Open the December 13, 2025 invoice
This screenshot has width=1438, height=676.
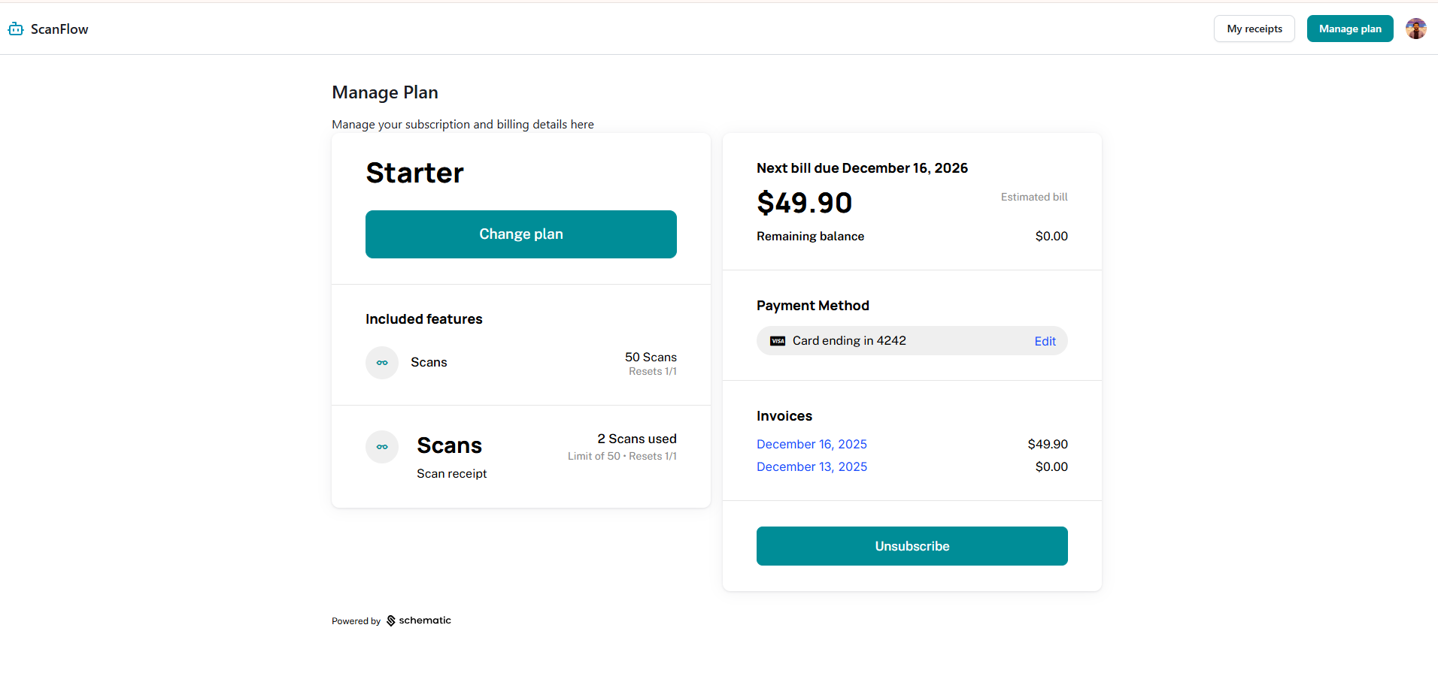[812, 466]
